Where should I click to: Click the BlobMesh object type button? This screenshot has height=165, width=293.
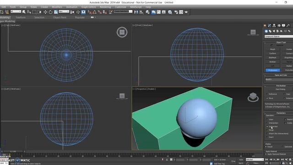click(273, 58)
